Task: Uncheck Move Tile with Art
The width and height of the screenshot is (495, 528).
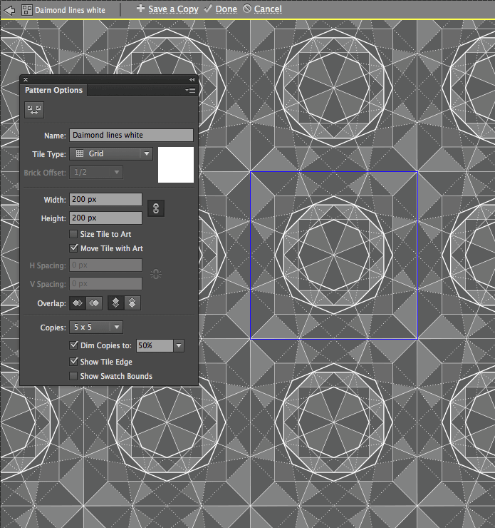Action: pyautogui.click(x=73, y=248)
